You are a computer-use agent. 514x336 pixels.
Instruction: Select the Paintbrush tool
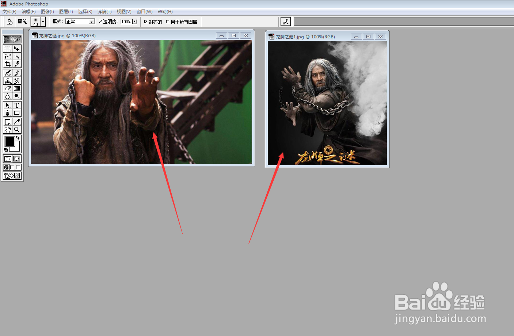17,73
